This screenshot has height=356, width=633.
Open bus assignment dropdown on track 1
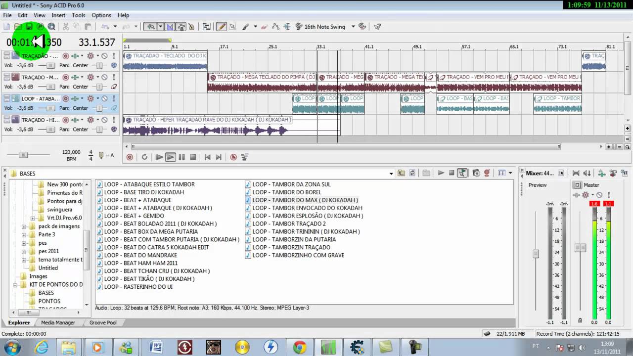point(82,56)
